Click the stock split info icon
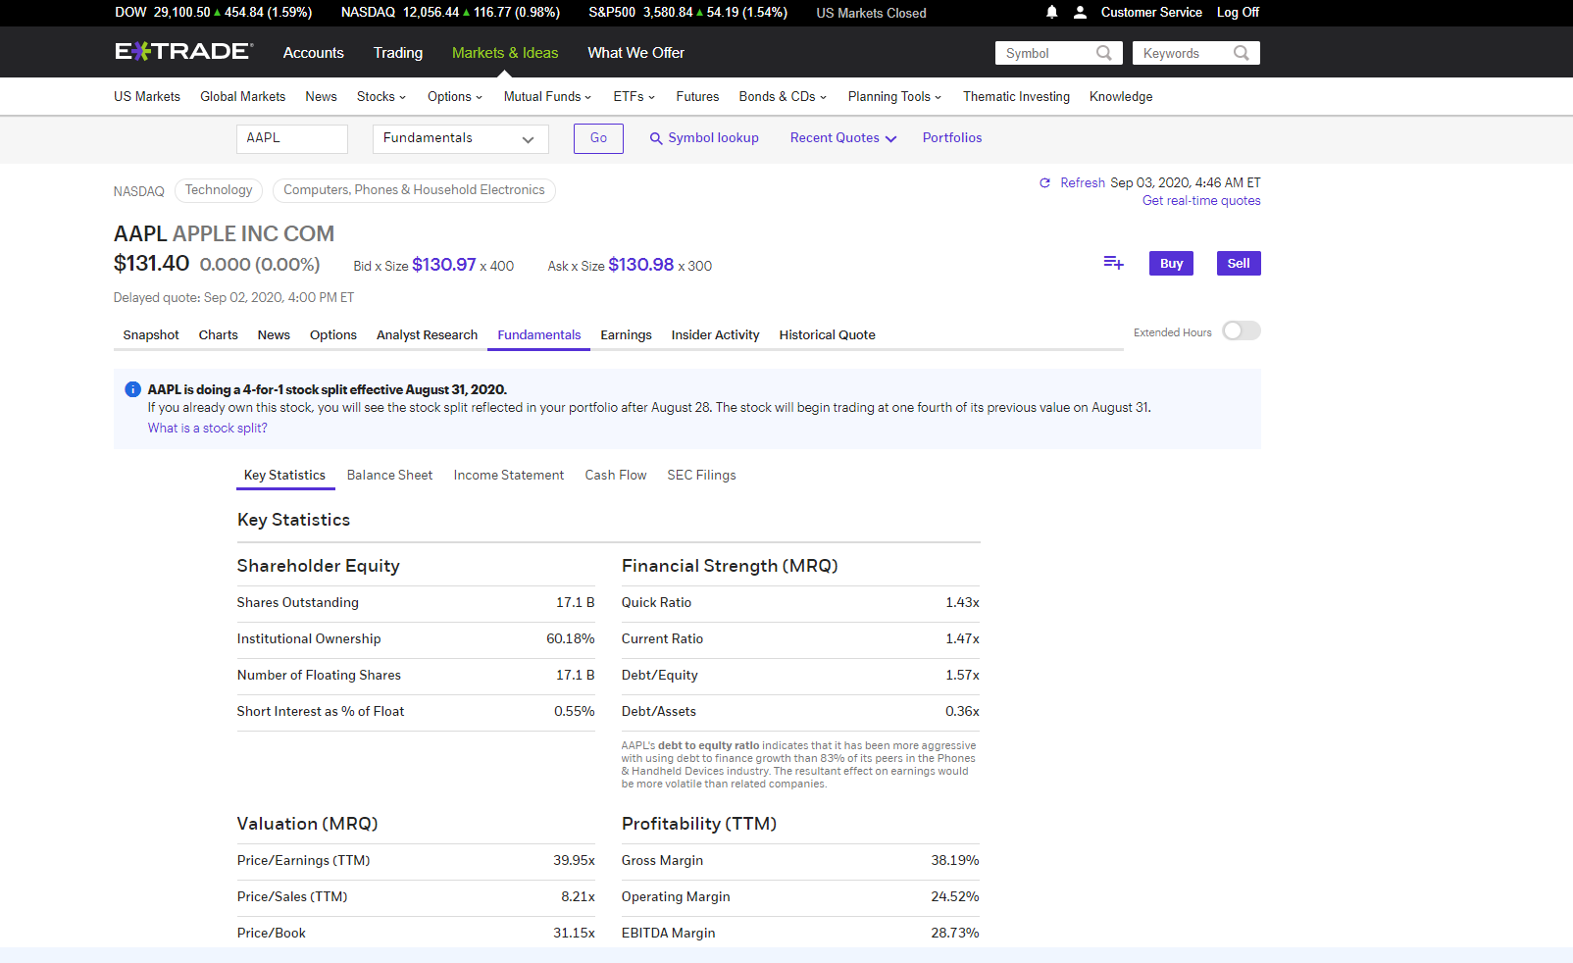 [132, 389]
